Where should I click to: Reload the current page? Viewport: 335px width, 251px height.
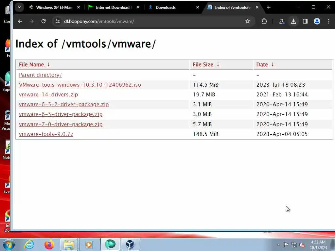tap(44, 21)
